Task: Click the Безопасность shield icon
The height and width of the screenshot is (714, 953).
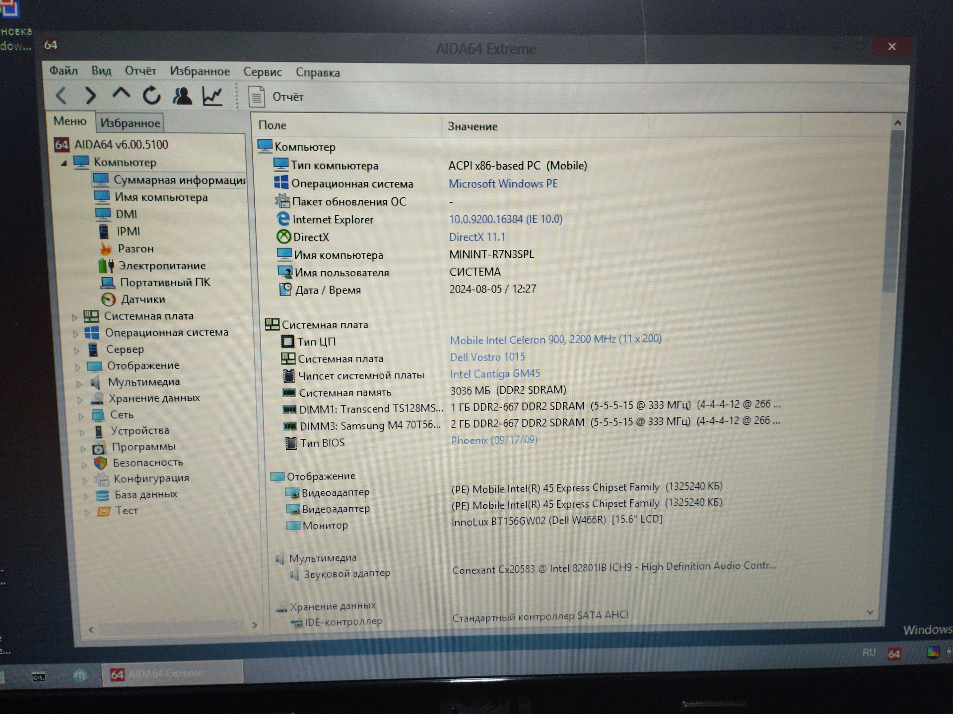Action: (100, 463)
